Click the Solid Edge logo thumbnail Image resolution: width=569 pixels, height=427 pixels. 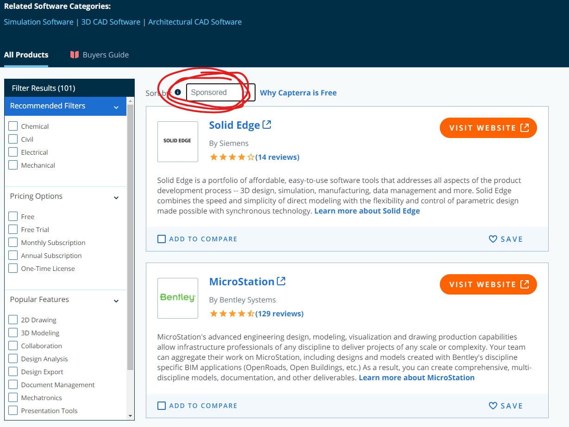pos(178,142)
